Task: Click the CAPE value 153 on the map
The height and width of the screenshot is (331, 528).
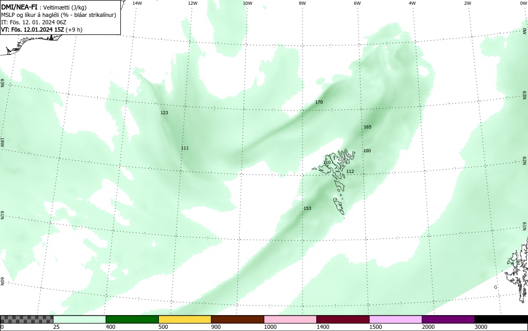Action: [307, 209]
